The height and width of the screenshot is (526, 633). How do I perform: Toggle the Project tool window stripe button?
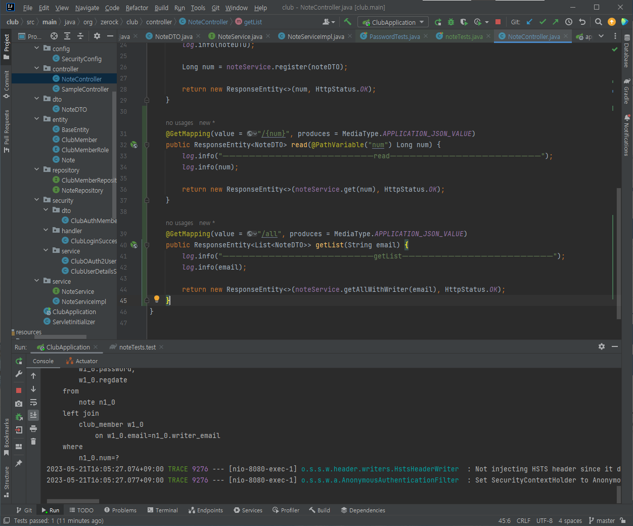pos(6,47)
